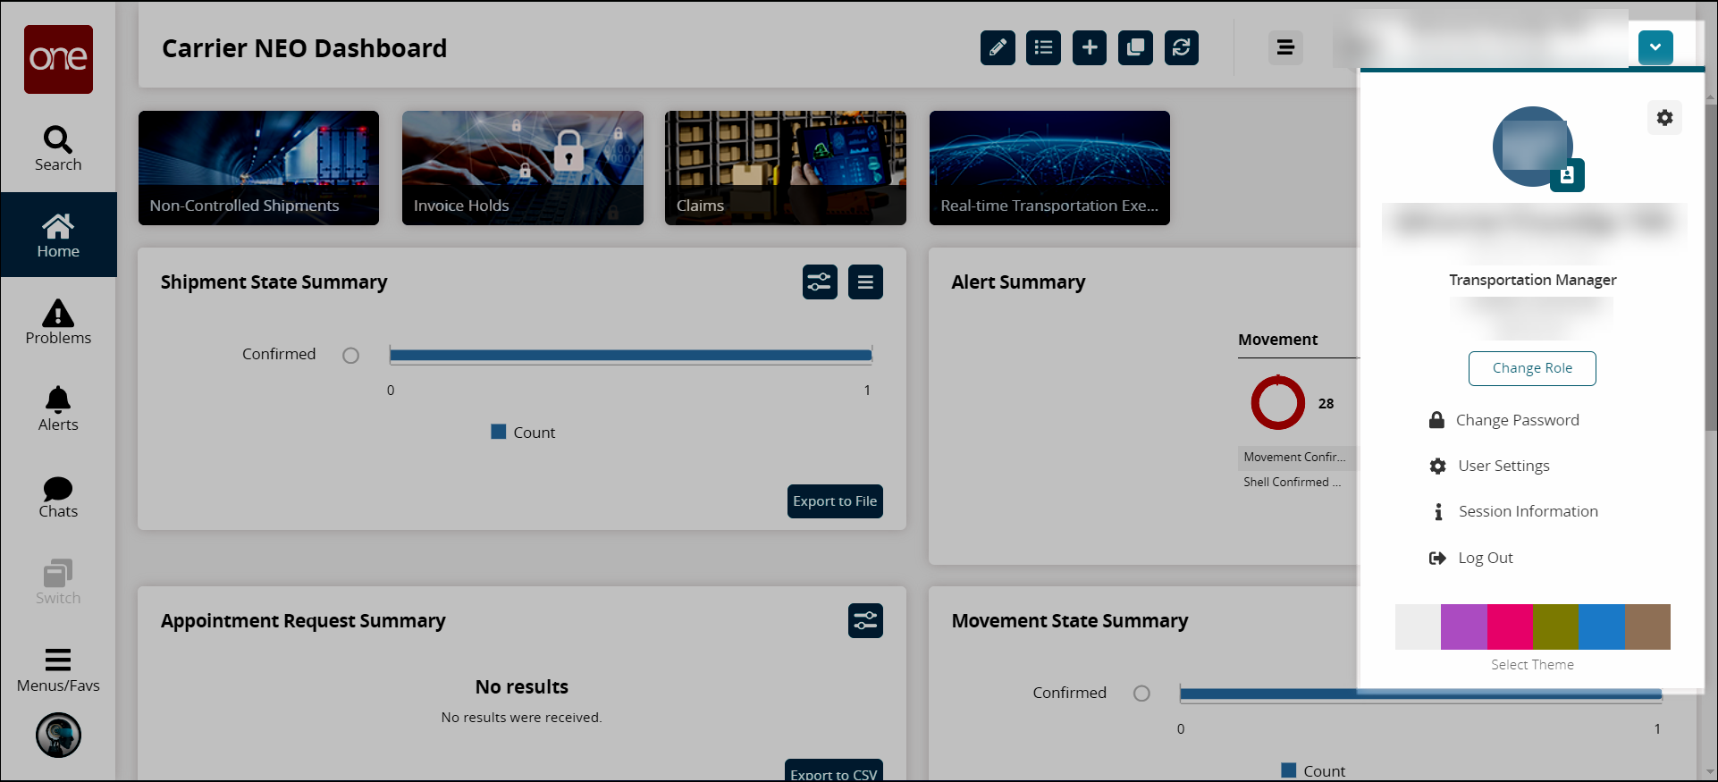This screenshot has width=1718, height=782.
Task: Choose the brown theme swatch
Action: pyautogui.click(x=1647, y=626)
